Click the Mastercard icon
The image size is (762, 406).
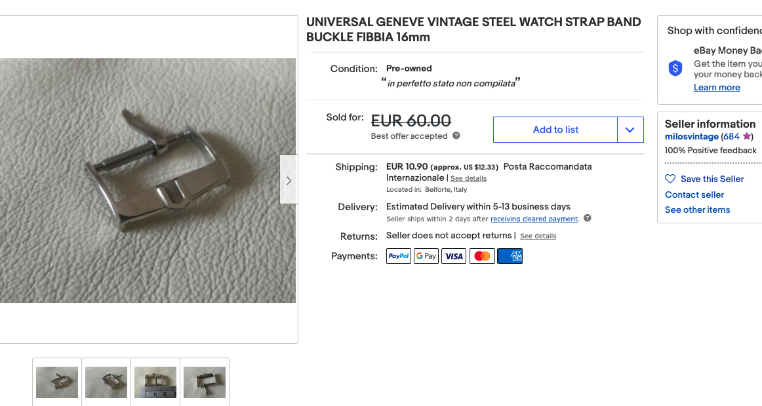coord(482,256)
